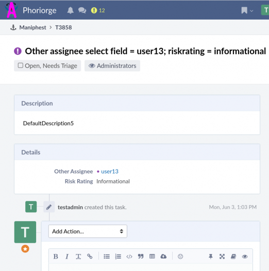Expand the bookmark favorites menu
This screenshot has width=269, height=271.
coord(247,10)
